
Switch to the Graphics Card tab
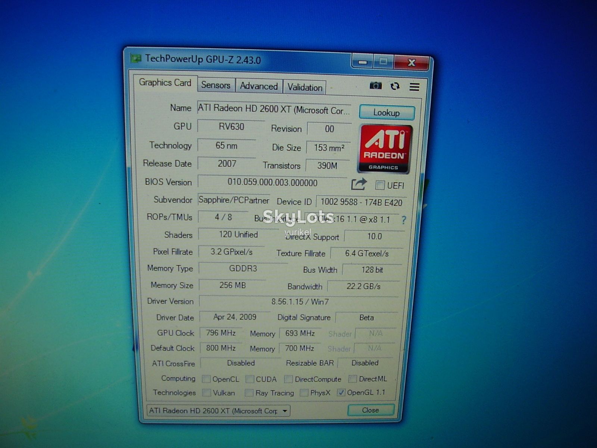point(165,83)
